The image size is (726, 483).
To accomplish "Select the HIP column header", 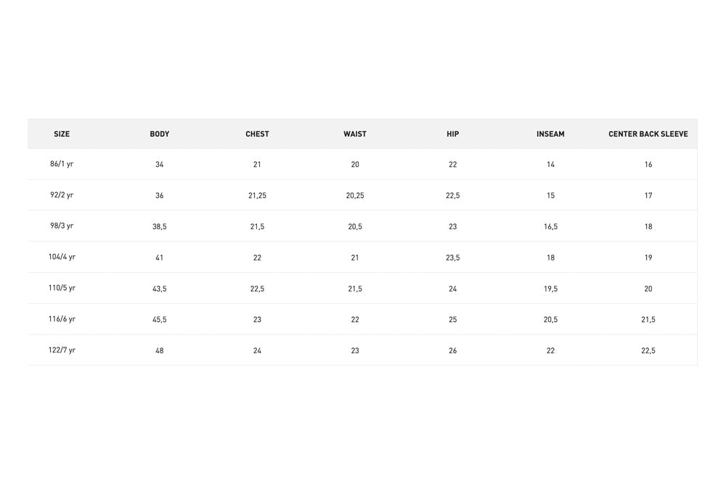I will pos(453,134).
